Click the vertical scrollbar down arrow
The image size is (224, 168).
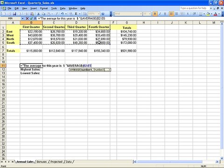222,158
